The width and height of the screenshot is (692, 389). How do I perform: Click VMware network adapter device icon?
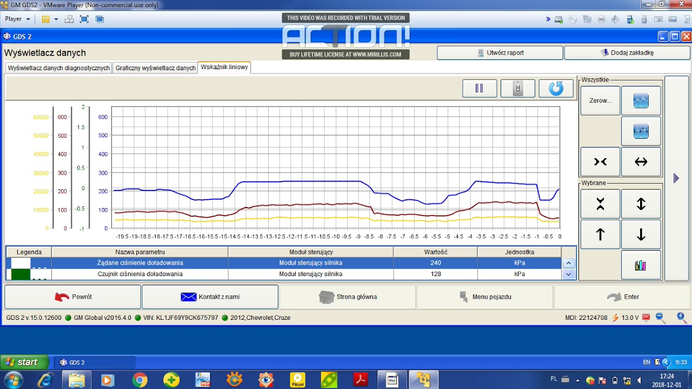(x=587, y=19)
